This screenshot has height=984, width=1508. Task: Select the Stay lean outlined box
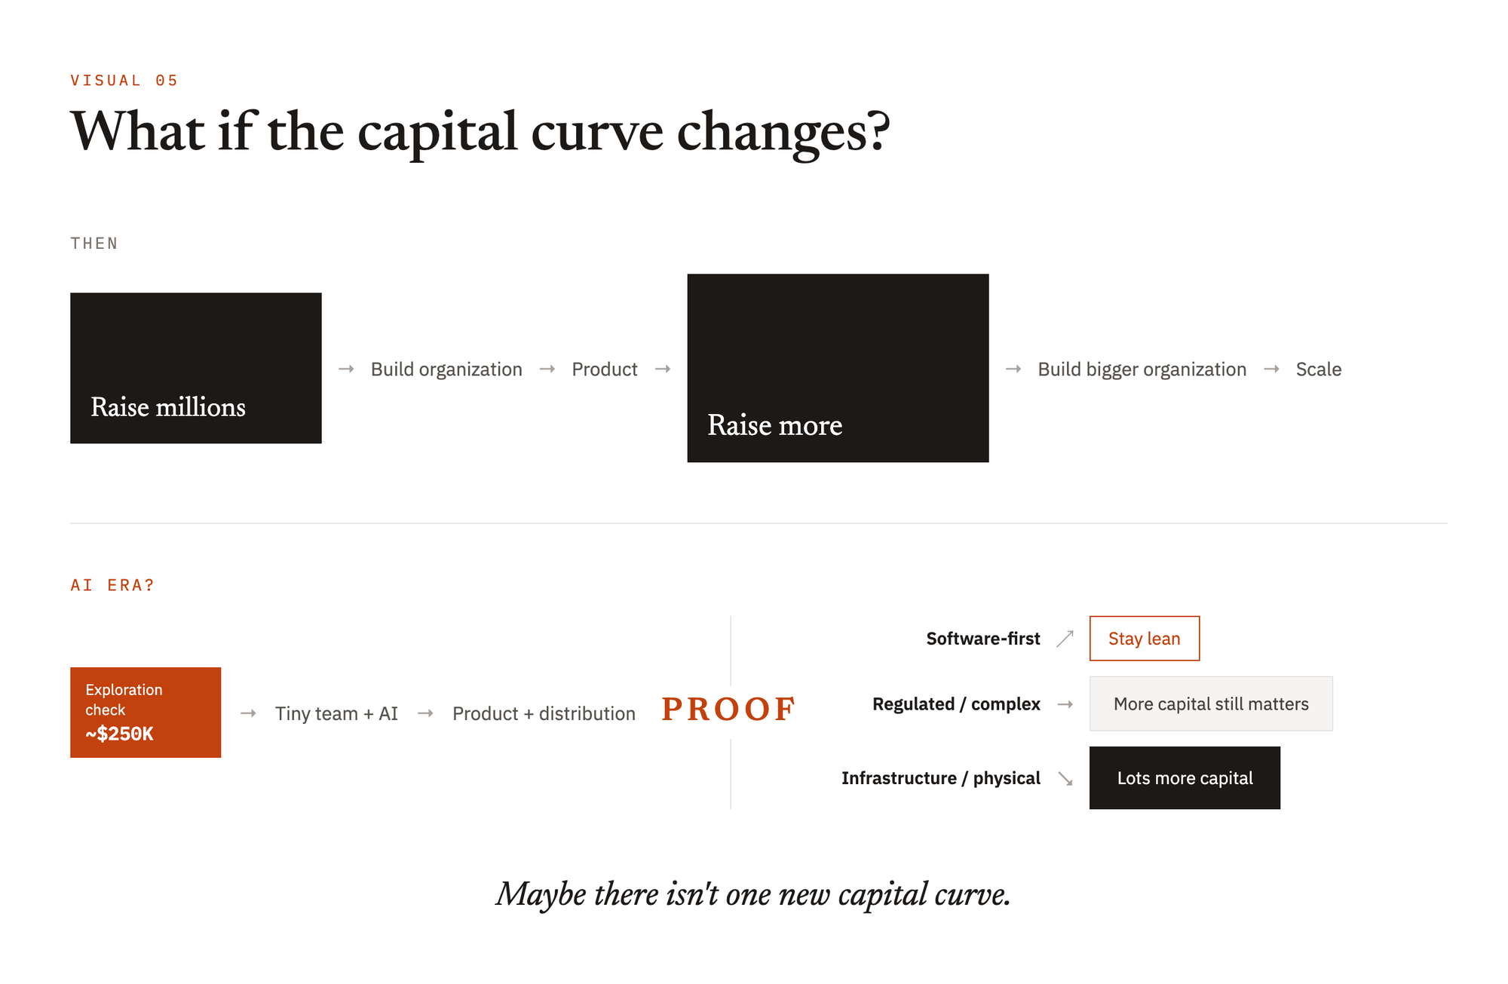tap(1145, 639)
